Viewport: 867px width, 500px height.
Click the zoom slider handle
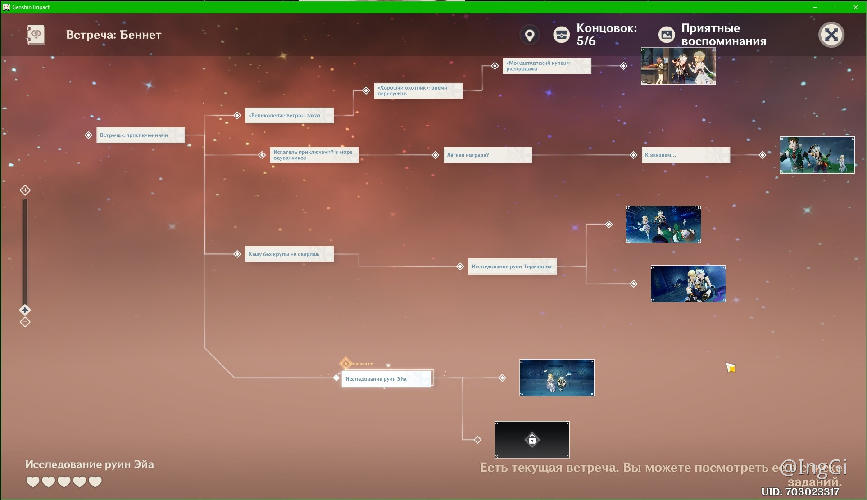(x=25, y=310)
